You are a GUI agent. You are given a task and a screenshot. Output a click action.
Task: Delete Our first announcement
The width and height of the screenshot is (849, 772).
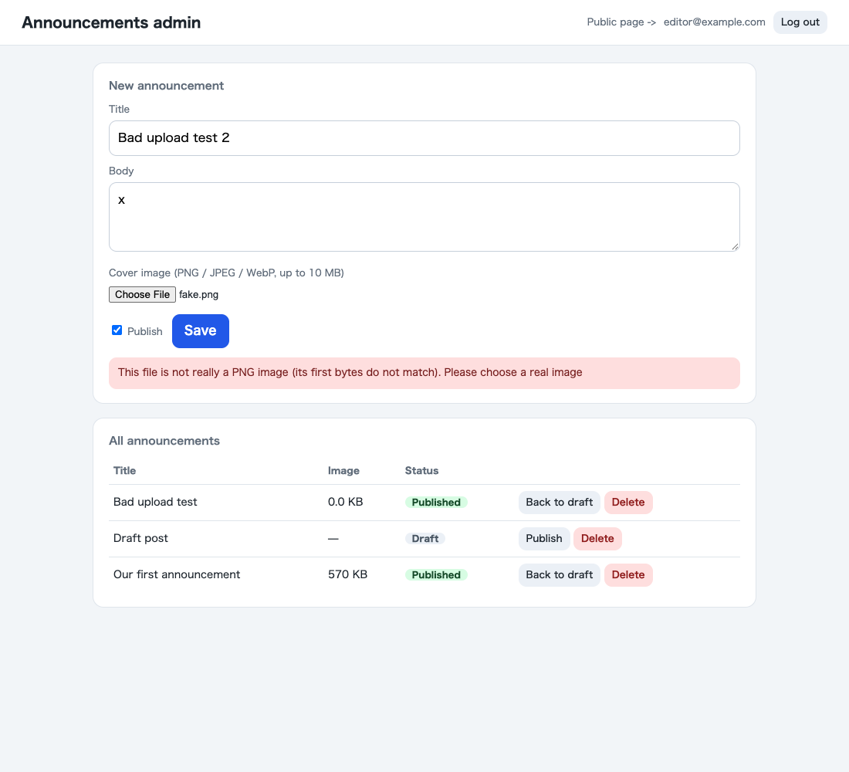tap(628, 575)
